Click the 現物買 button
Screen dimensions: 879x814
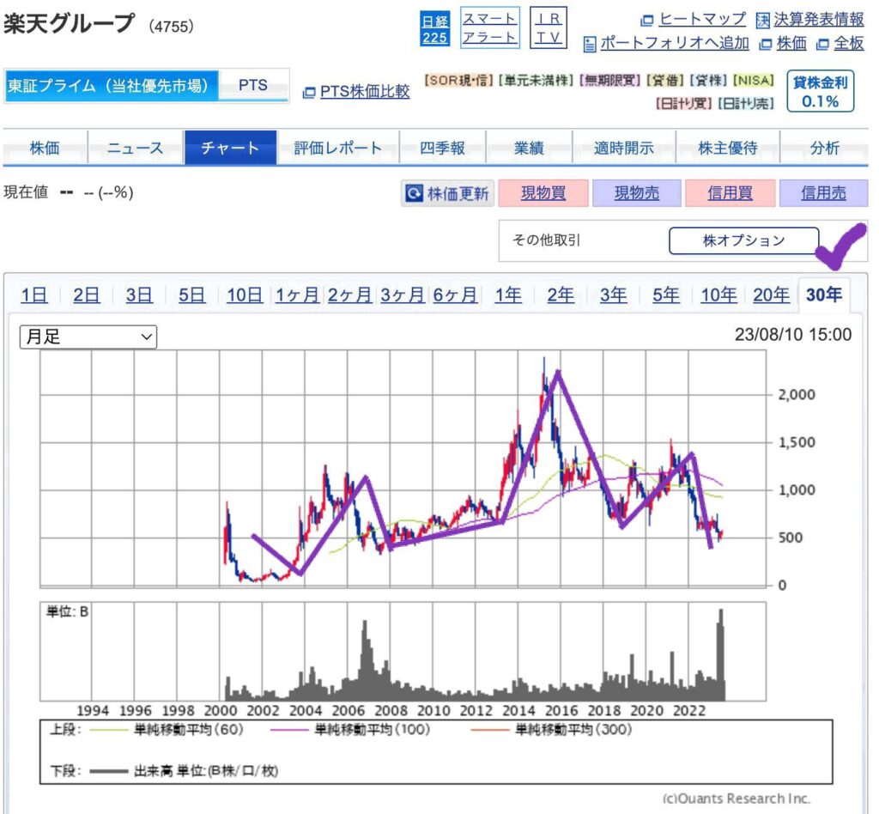tap(543, 193)
